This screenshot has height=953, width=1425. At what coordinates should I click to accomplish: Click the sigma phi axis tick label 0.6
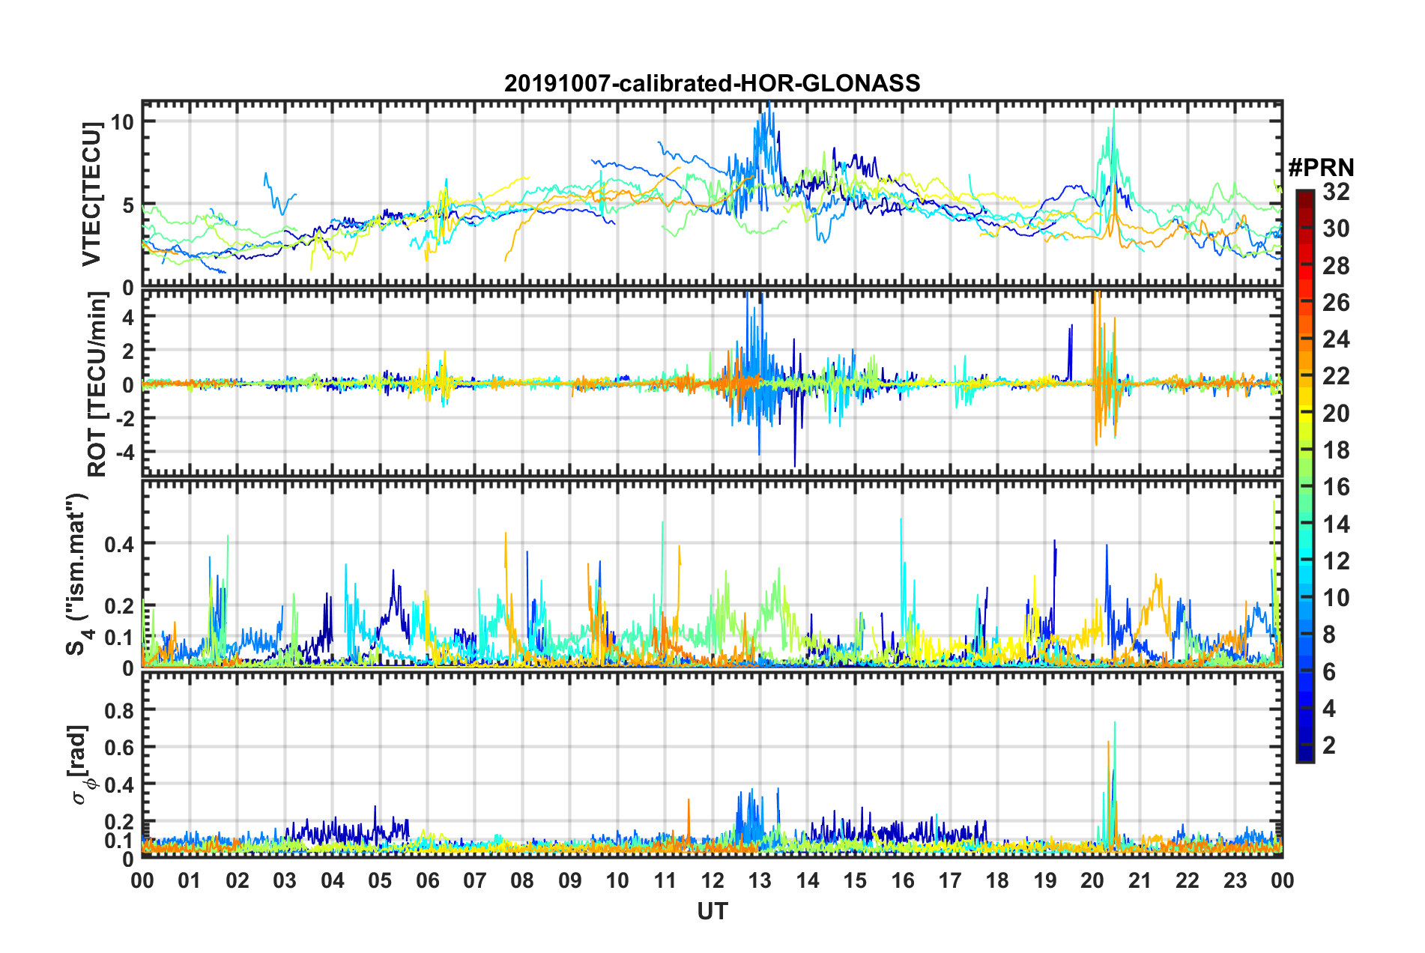click(x=119, y=747)
